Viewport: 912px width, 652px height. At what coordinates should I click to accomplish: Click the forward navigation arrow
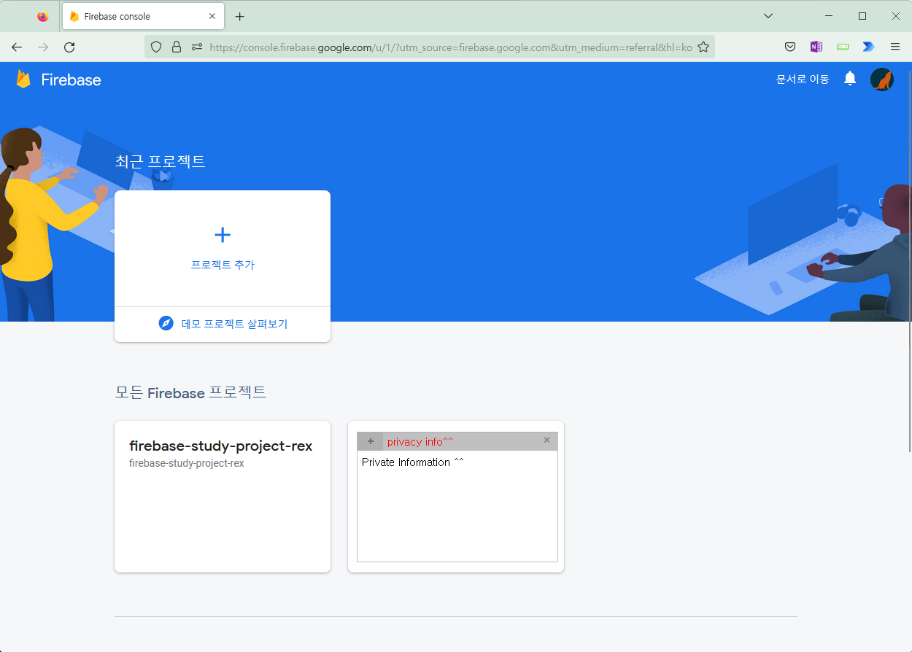(43, 47)
